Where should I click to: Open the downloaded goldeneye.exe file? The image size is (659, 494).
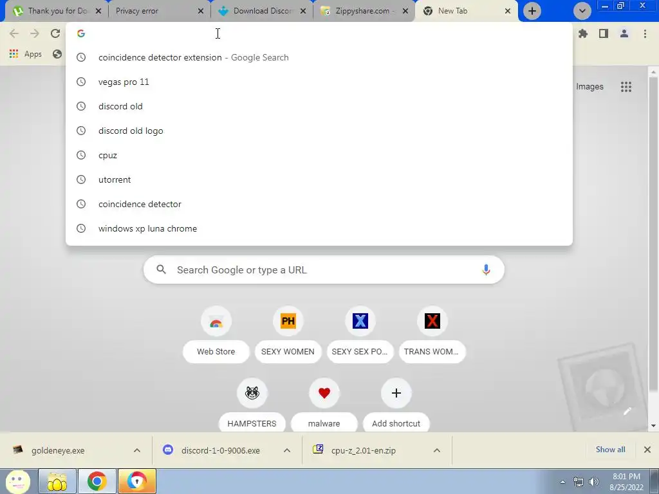point(58,450)
